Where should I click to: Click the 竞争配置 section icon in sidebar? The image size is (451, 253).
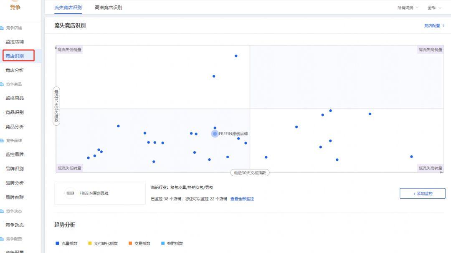tap(2, 239)
